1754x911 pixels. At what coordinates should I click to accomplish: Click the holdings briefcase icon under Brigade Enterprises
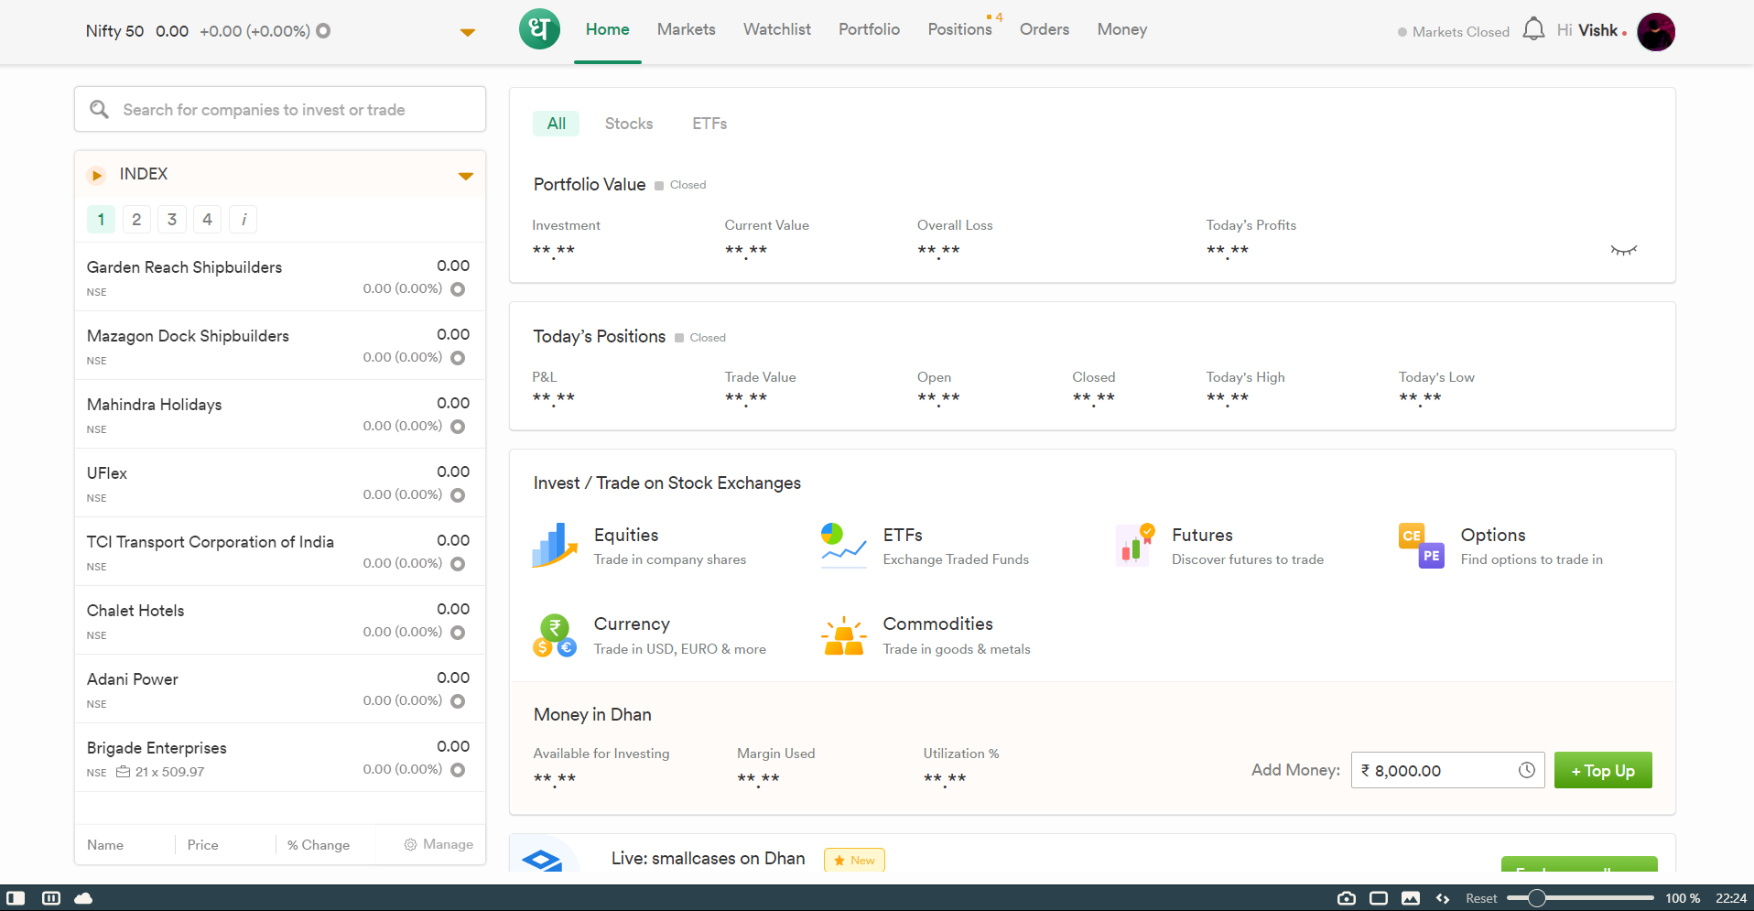(124, 772)
